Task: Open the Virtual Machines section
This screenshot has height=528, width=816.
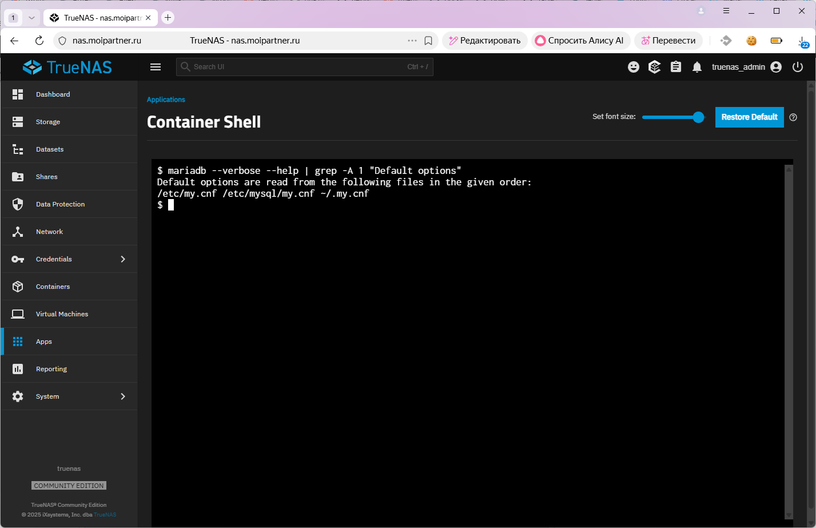Action: point(62,314)
